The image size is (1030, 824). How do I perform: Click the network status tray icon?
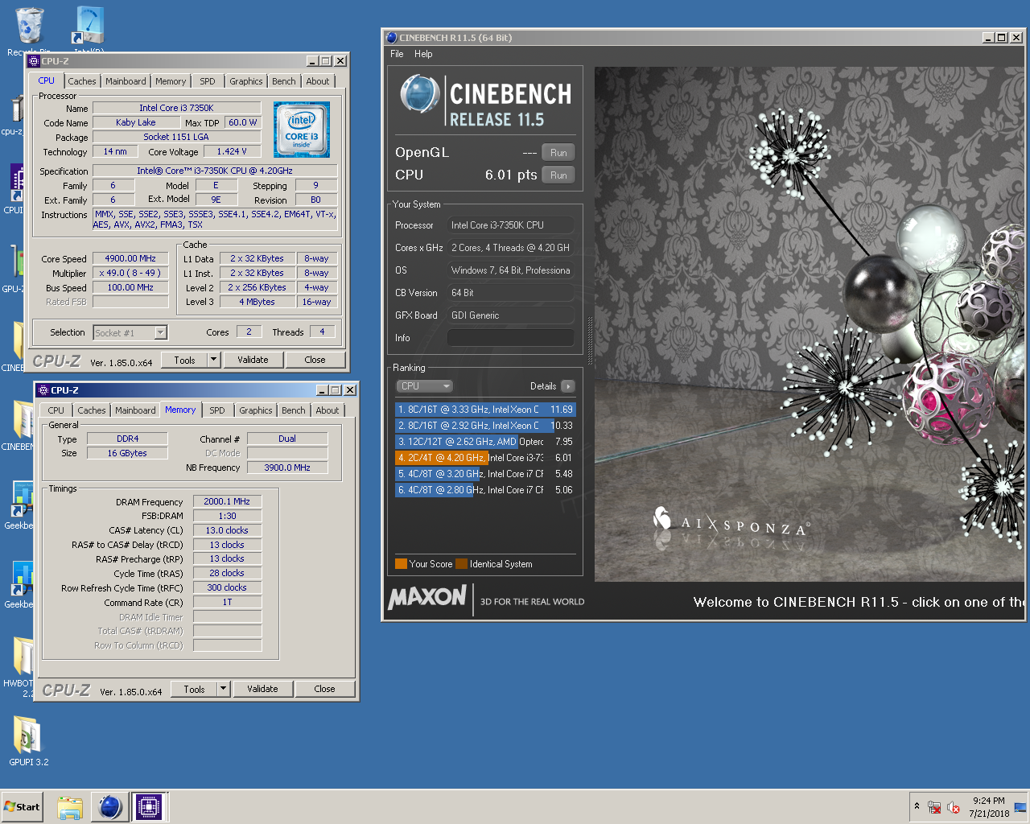pos(934,807)
